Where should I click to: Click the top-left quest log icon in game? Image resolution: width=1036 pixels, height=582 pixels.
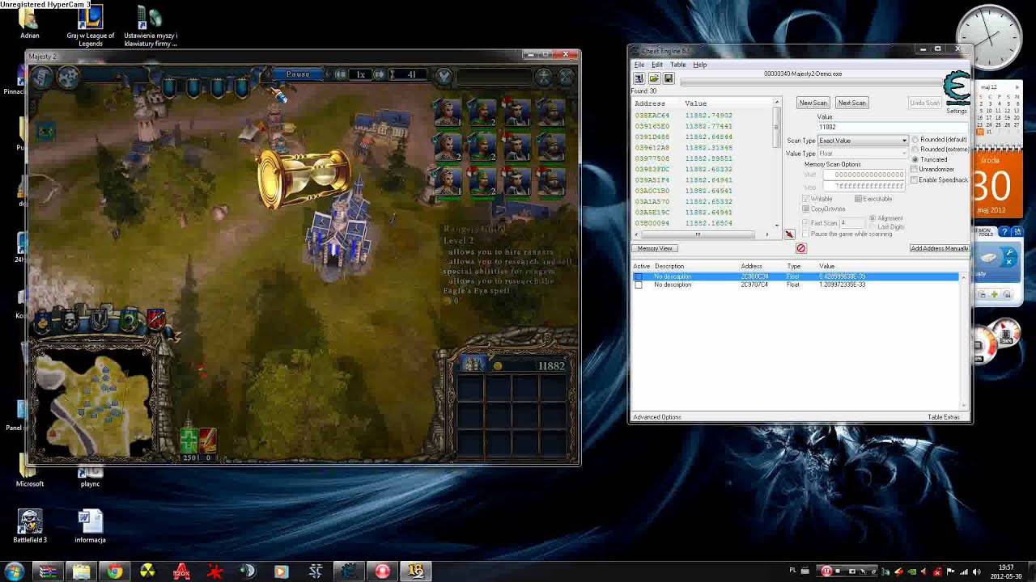(x=42, y=77)
